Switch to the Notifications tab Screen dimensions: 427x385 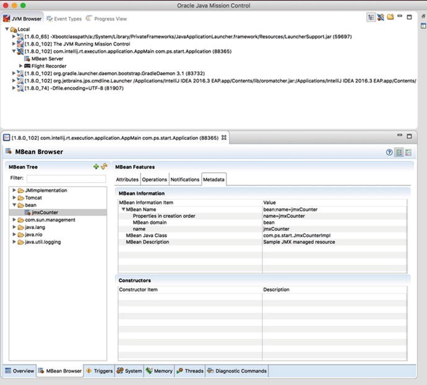click(x=185, y=180)
